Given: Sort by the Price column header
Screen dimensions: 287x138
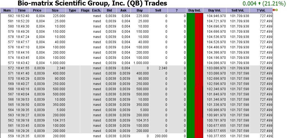Looking at the screenshot, I should [x=37, y=10].
